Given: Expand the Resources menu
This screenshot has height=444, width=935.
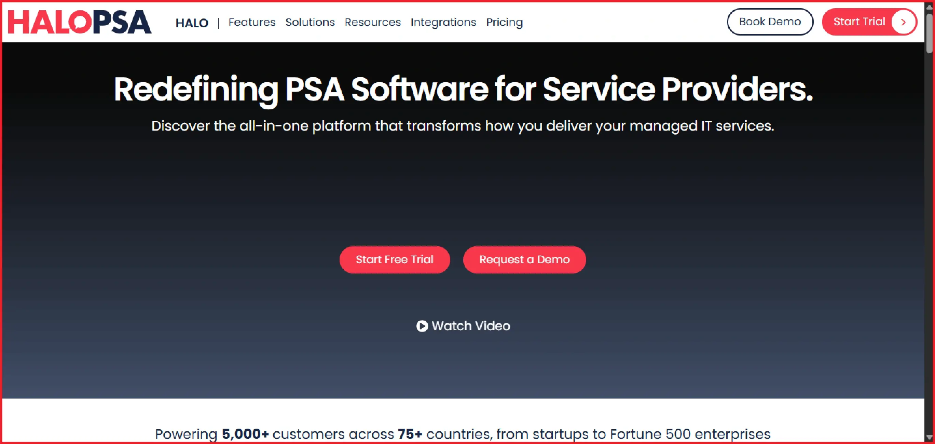Looking at the screenshot, I should tap(373, 22).
